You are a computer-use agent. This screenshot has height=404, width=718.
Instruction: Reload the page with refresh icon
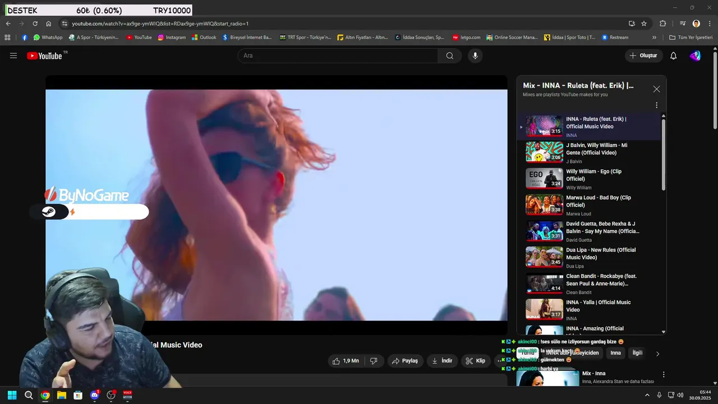click(x=35, y=24)
